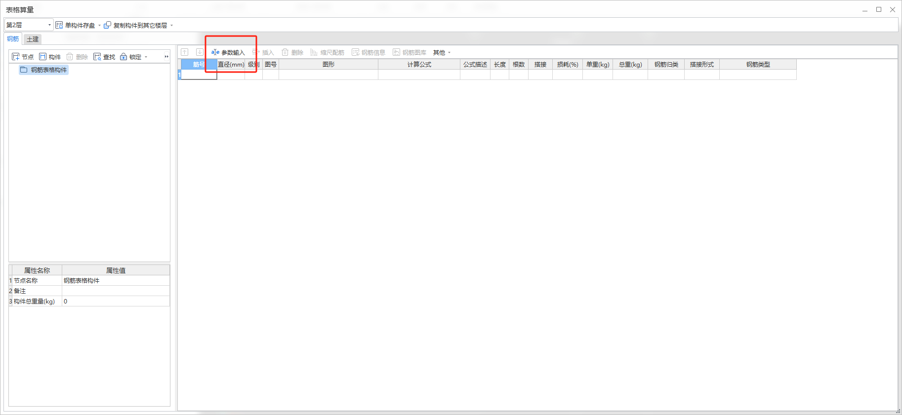Click the 属性值 column header
Image resolution: width=902 pixels, height=415 pixels.
[116, 270]
